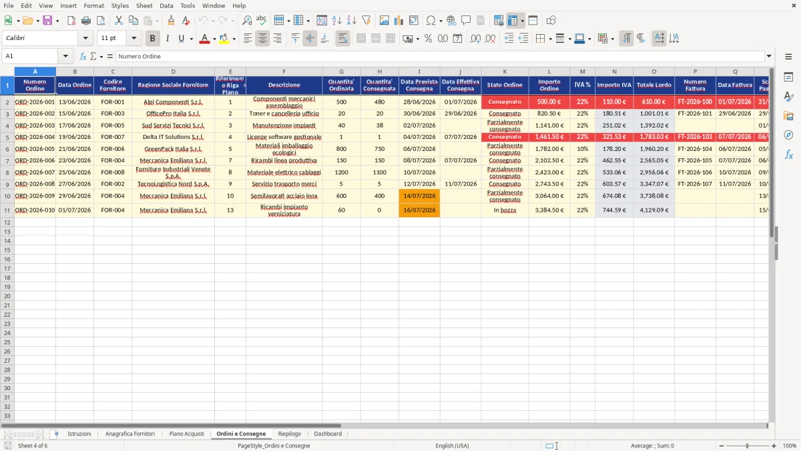Open the sidebar Navigator compass icon
The width and height of the screenshot is (801, 451).
[788, 135]
